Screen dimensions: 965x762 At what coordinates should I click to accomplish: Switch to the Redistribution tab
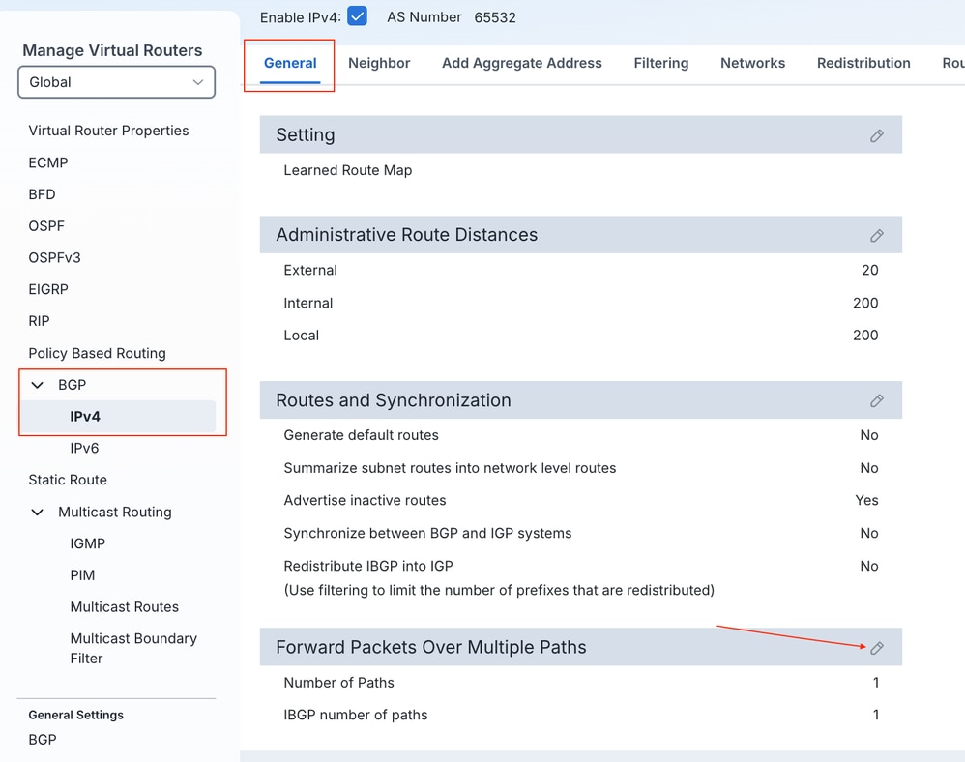click(863, 63)
